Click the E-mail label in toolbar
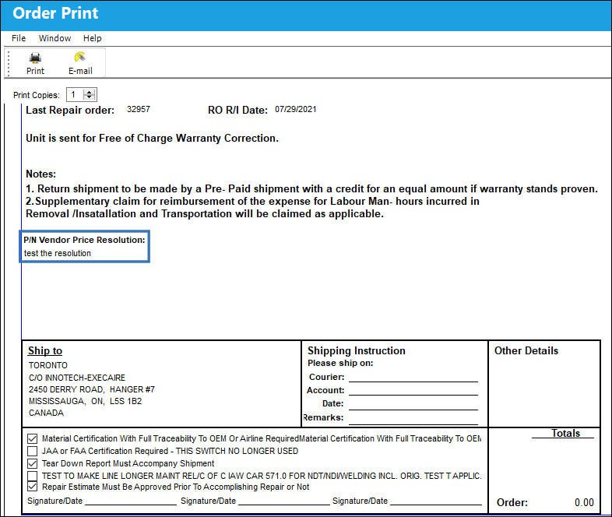Screen dimensions: 612x517 (x=80, y=71)
